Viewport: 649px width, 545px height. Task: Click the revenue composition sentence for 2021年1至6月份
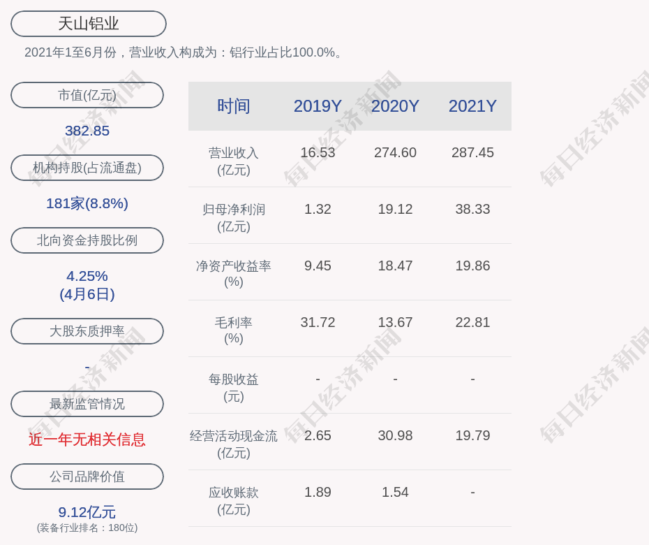pyautogui.click(x=183, y=52)
